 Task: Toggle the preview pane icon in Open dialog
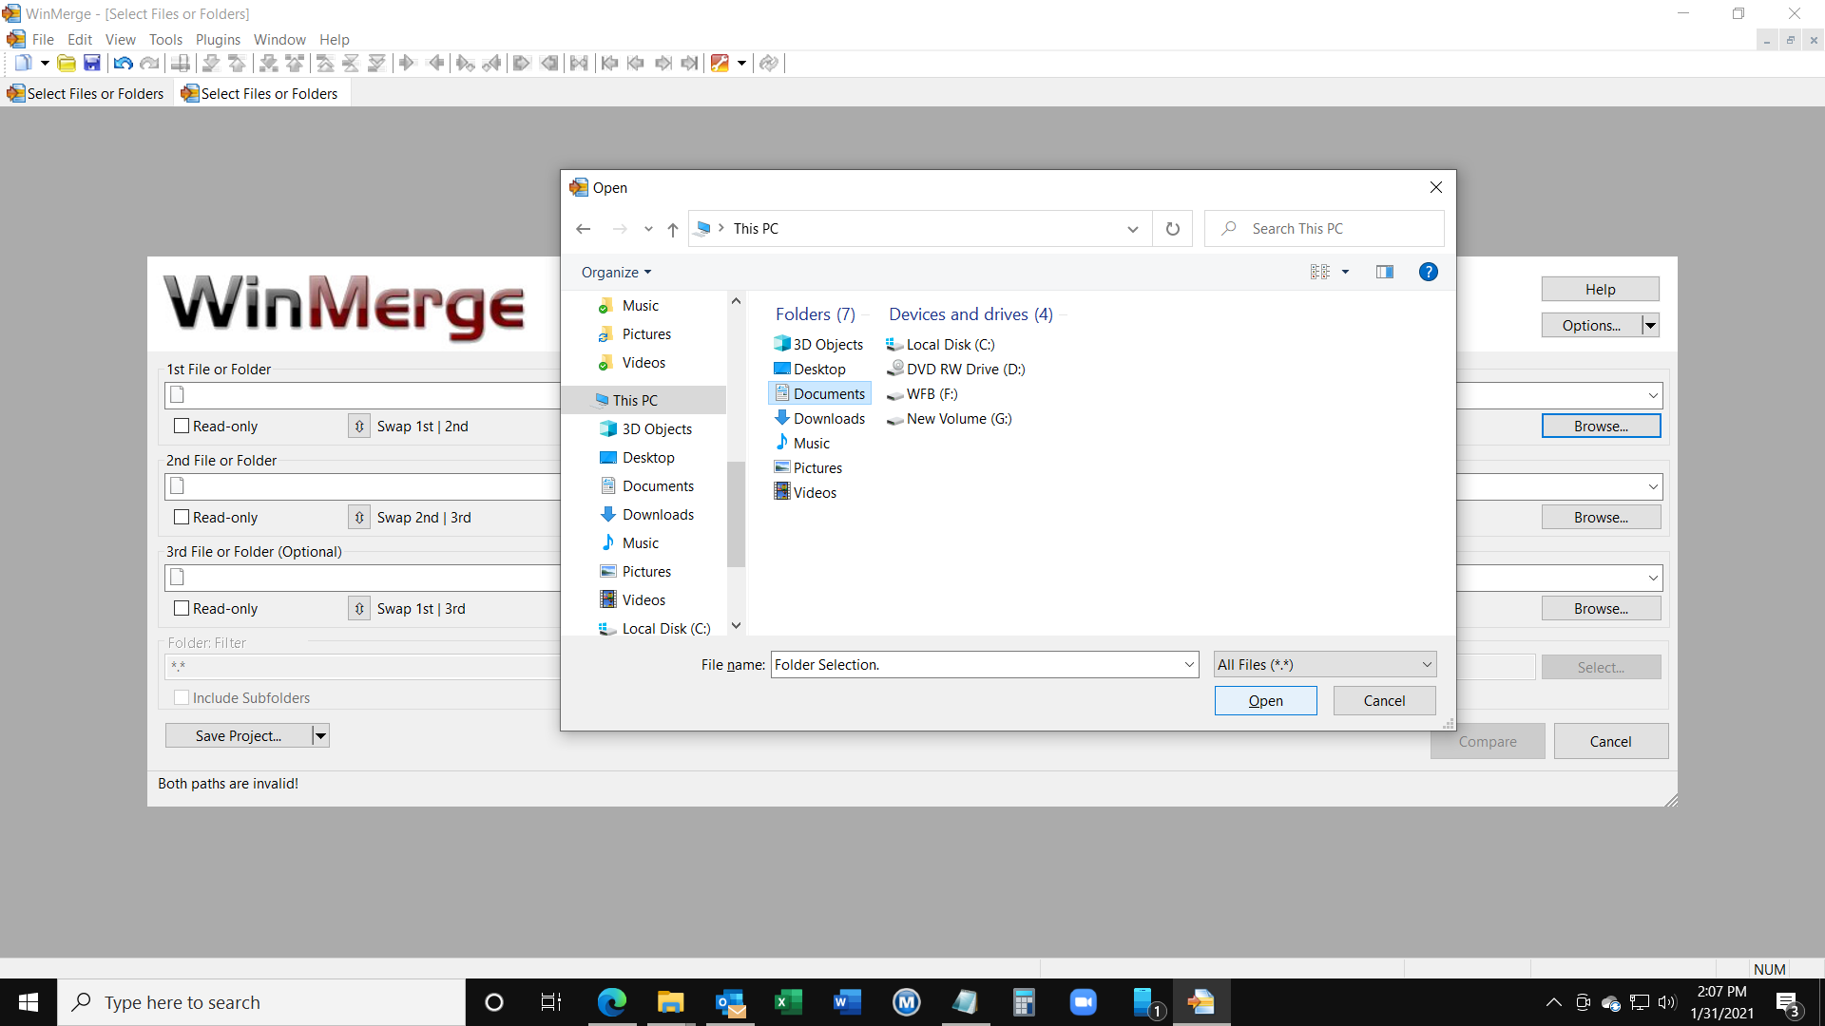(1384, 272)
